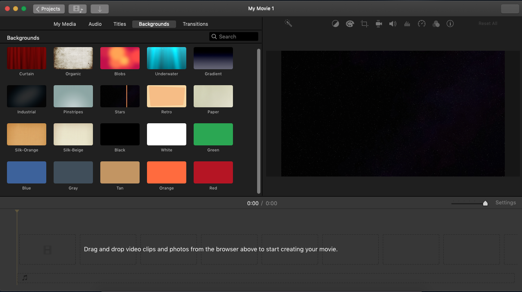Click the Reset All button
Screen dimensions: 522x292
pyautogui.click(x=488, y=24)
